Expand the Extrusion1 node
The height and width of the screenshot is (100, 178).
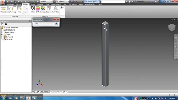click(2, 37)
